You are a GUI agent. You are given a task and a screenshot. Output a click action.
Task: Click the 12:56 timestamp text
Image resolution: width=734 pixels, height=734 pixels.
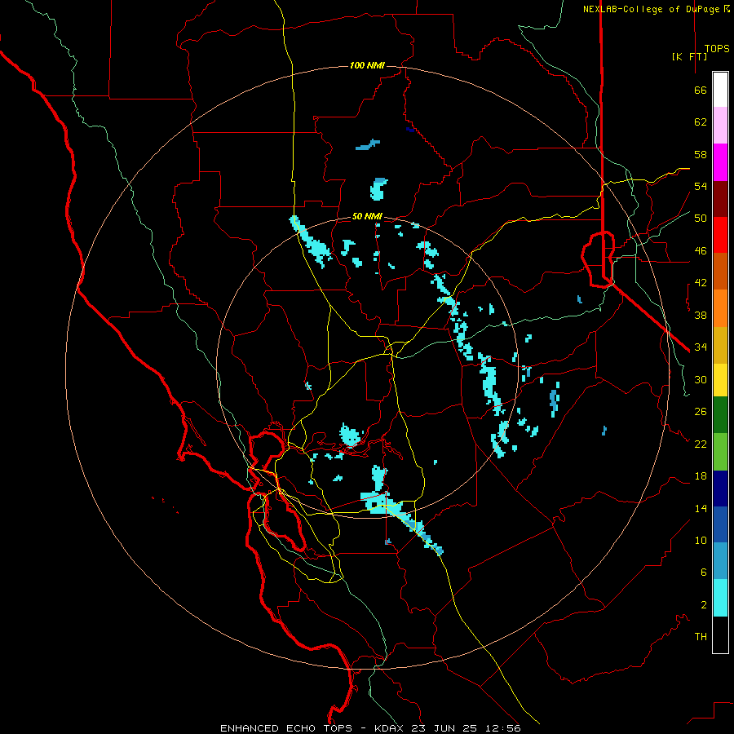pos(502,728)
